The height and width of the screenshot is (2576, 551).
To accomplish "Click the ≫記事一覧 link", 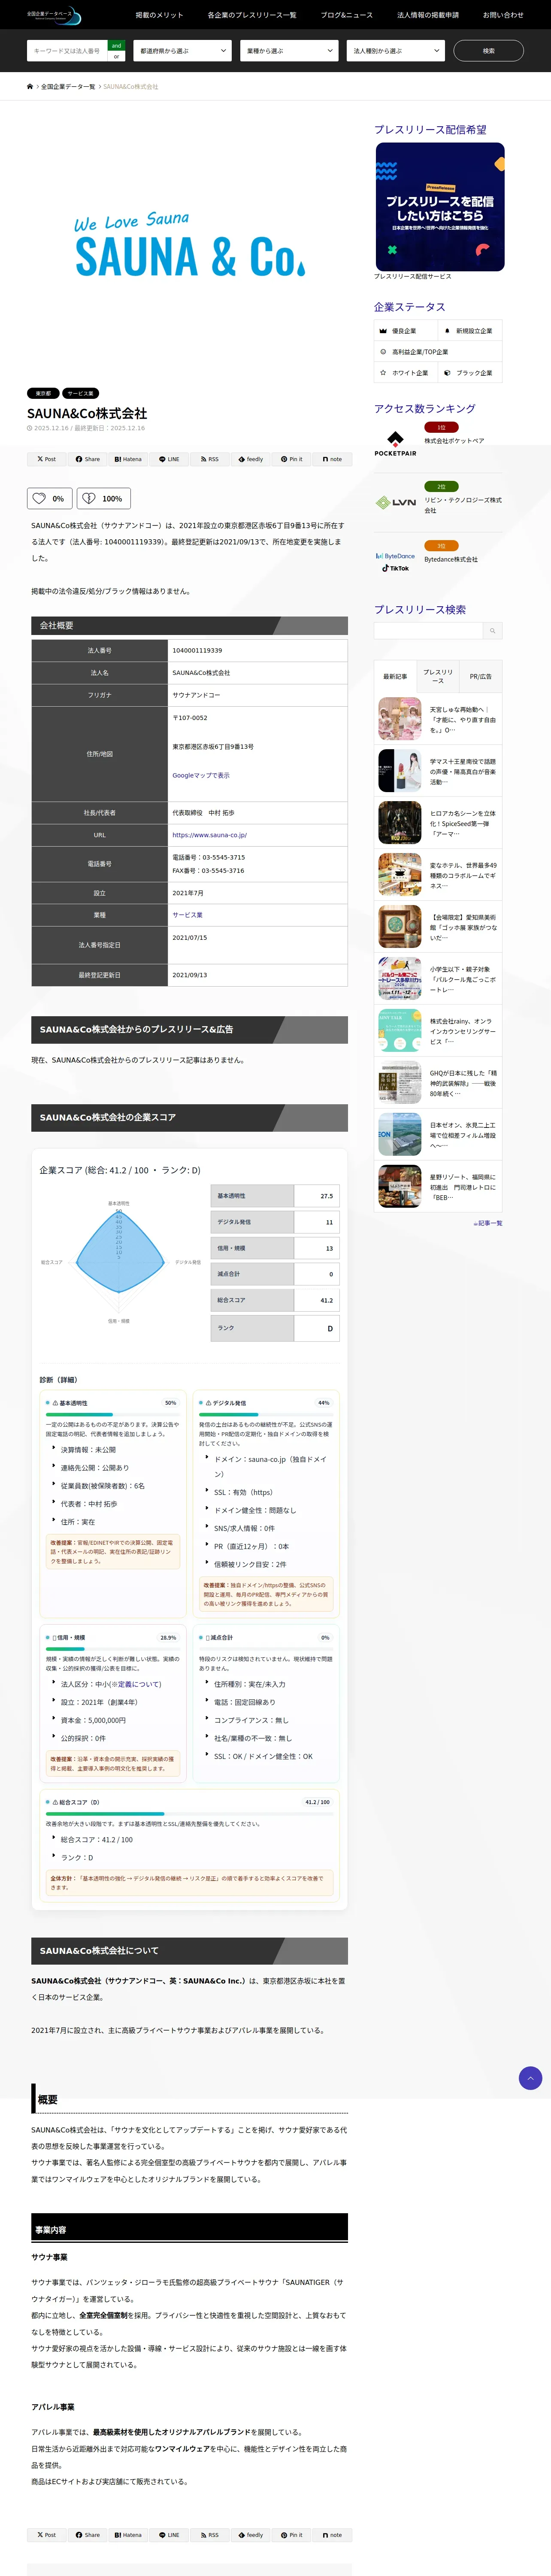I will coord(488,1223).
